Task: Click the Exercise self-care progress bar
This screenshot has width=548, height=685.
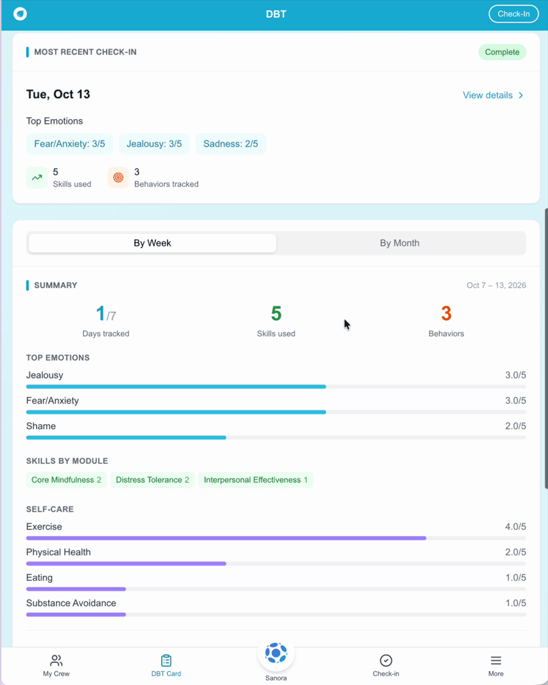Action: point(276,538)
